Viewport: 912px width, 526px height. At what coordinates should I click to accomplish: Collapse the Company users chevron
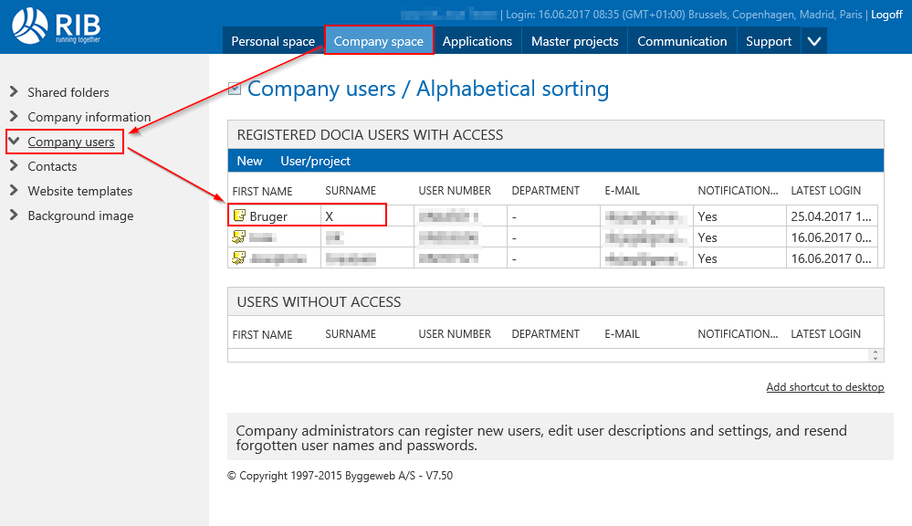14,142
